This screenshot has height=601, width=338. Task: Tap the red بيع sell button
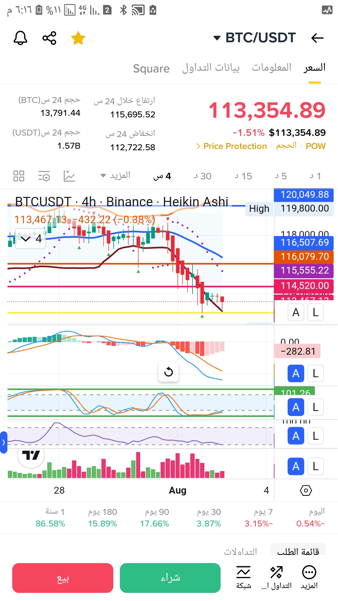pos(63,578)
